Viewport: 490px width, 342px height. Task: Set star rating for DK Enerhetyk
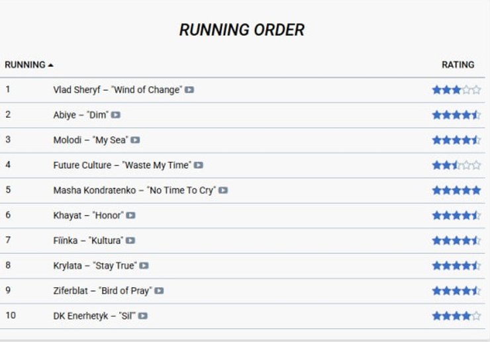[456, 316]
